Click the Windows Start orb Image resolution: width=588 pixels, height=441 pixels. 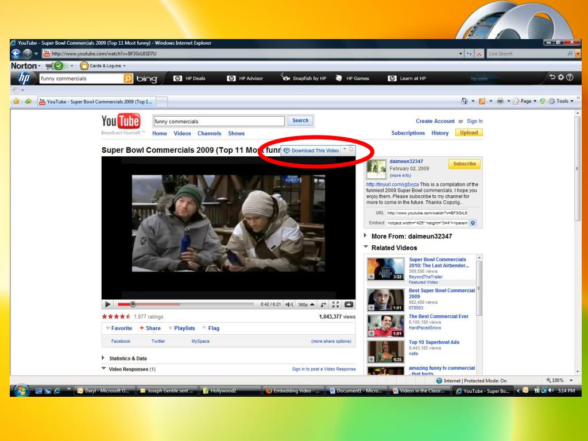tap(21, 390)
